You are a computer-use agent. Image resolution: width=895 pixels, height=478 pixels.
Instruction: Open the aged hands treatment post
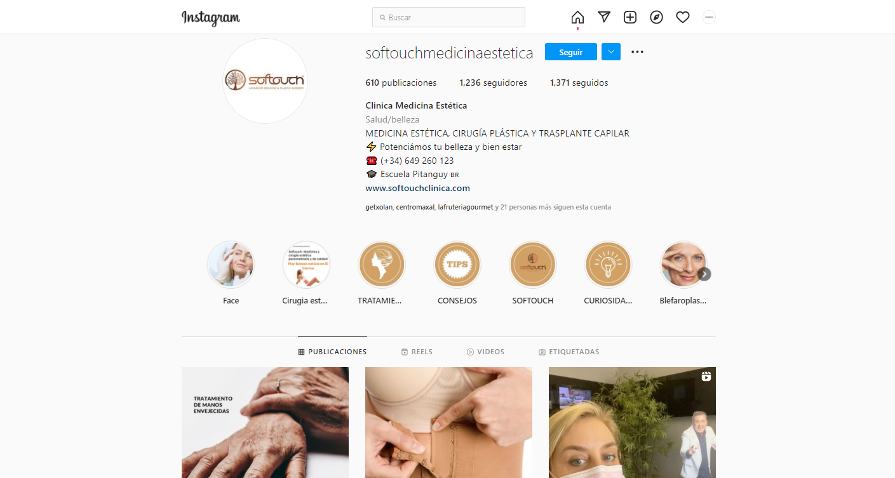(265, 422)
